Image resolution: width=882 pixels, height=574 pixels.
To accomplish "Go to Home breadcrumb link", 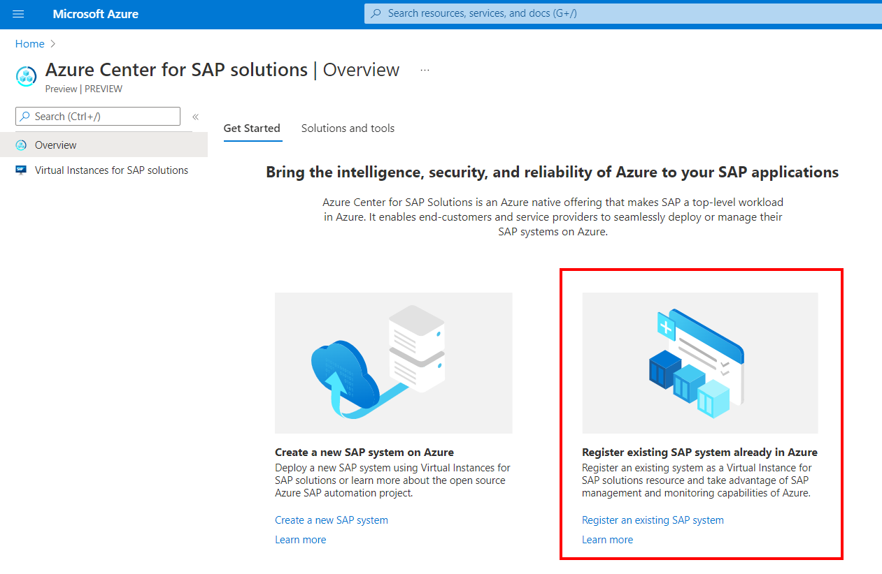I will 30,44.
